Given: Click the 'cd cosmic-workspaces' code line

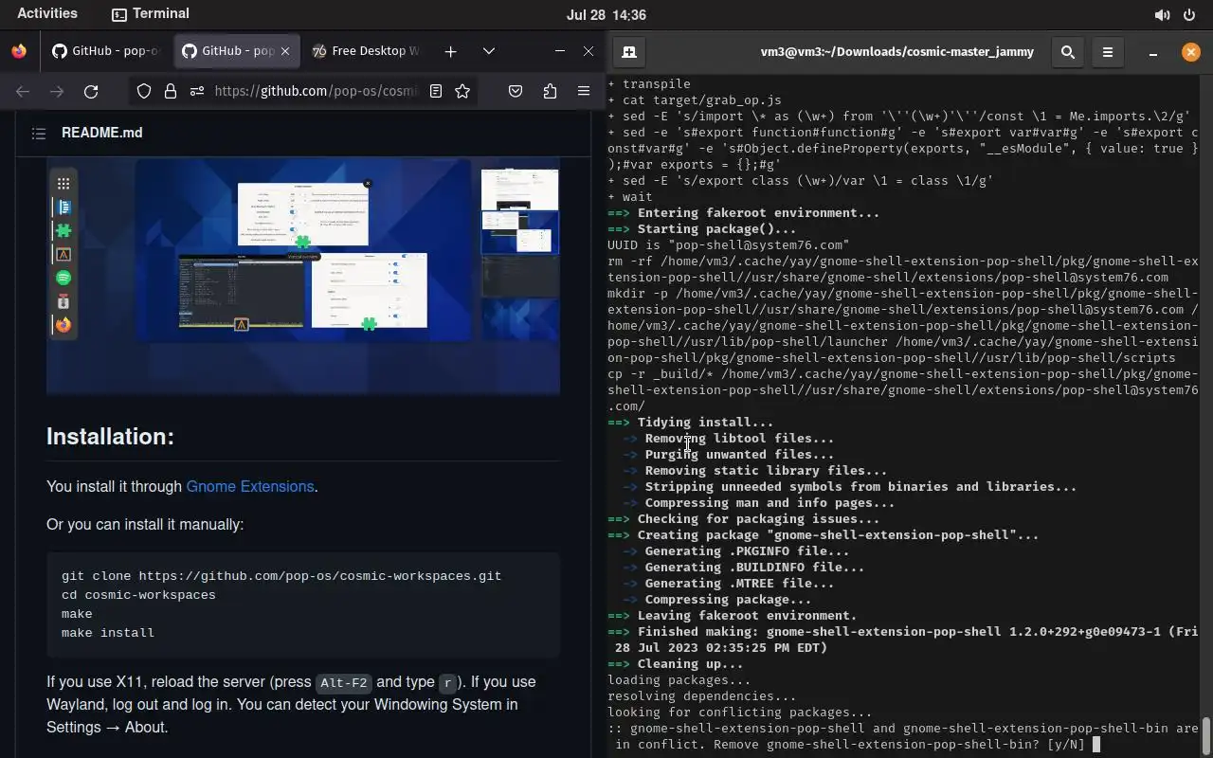Looking at the screenshot, I should click(138, 595).
